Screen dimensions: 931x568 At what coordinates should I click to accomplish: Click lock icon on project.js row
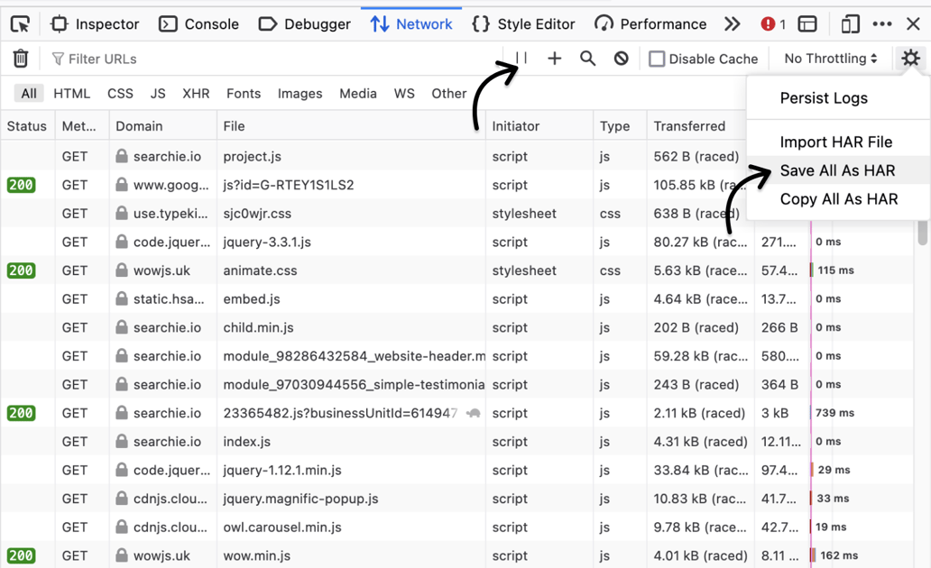[122, 156]
